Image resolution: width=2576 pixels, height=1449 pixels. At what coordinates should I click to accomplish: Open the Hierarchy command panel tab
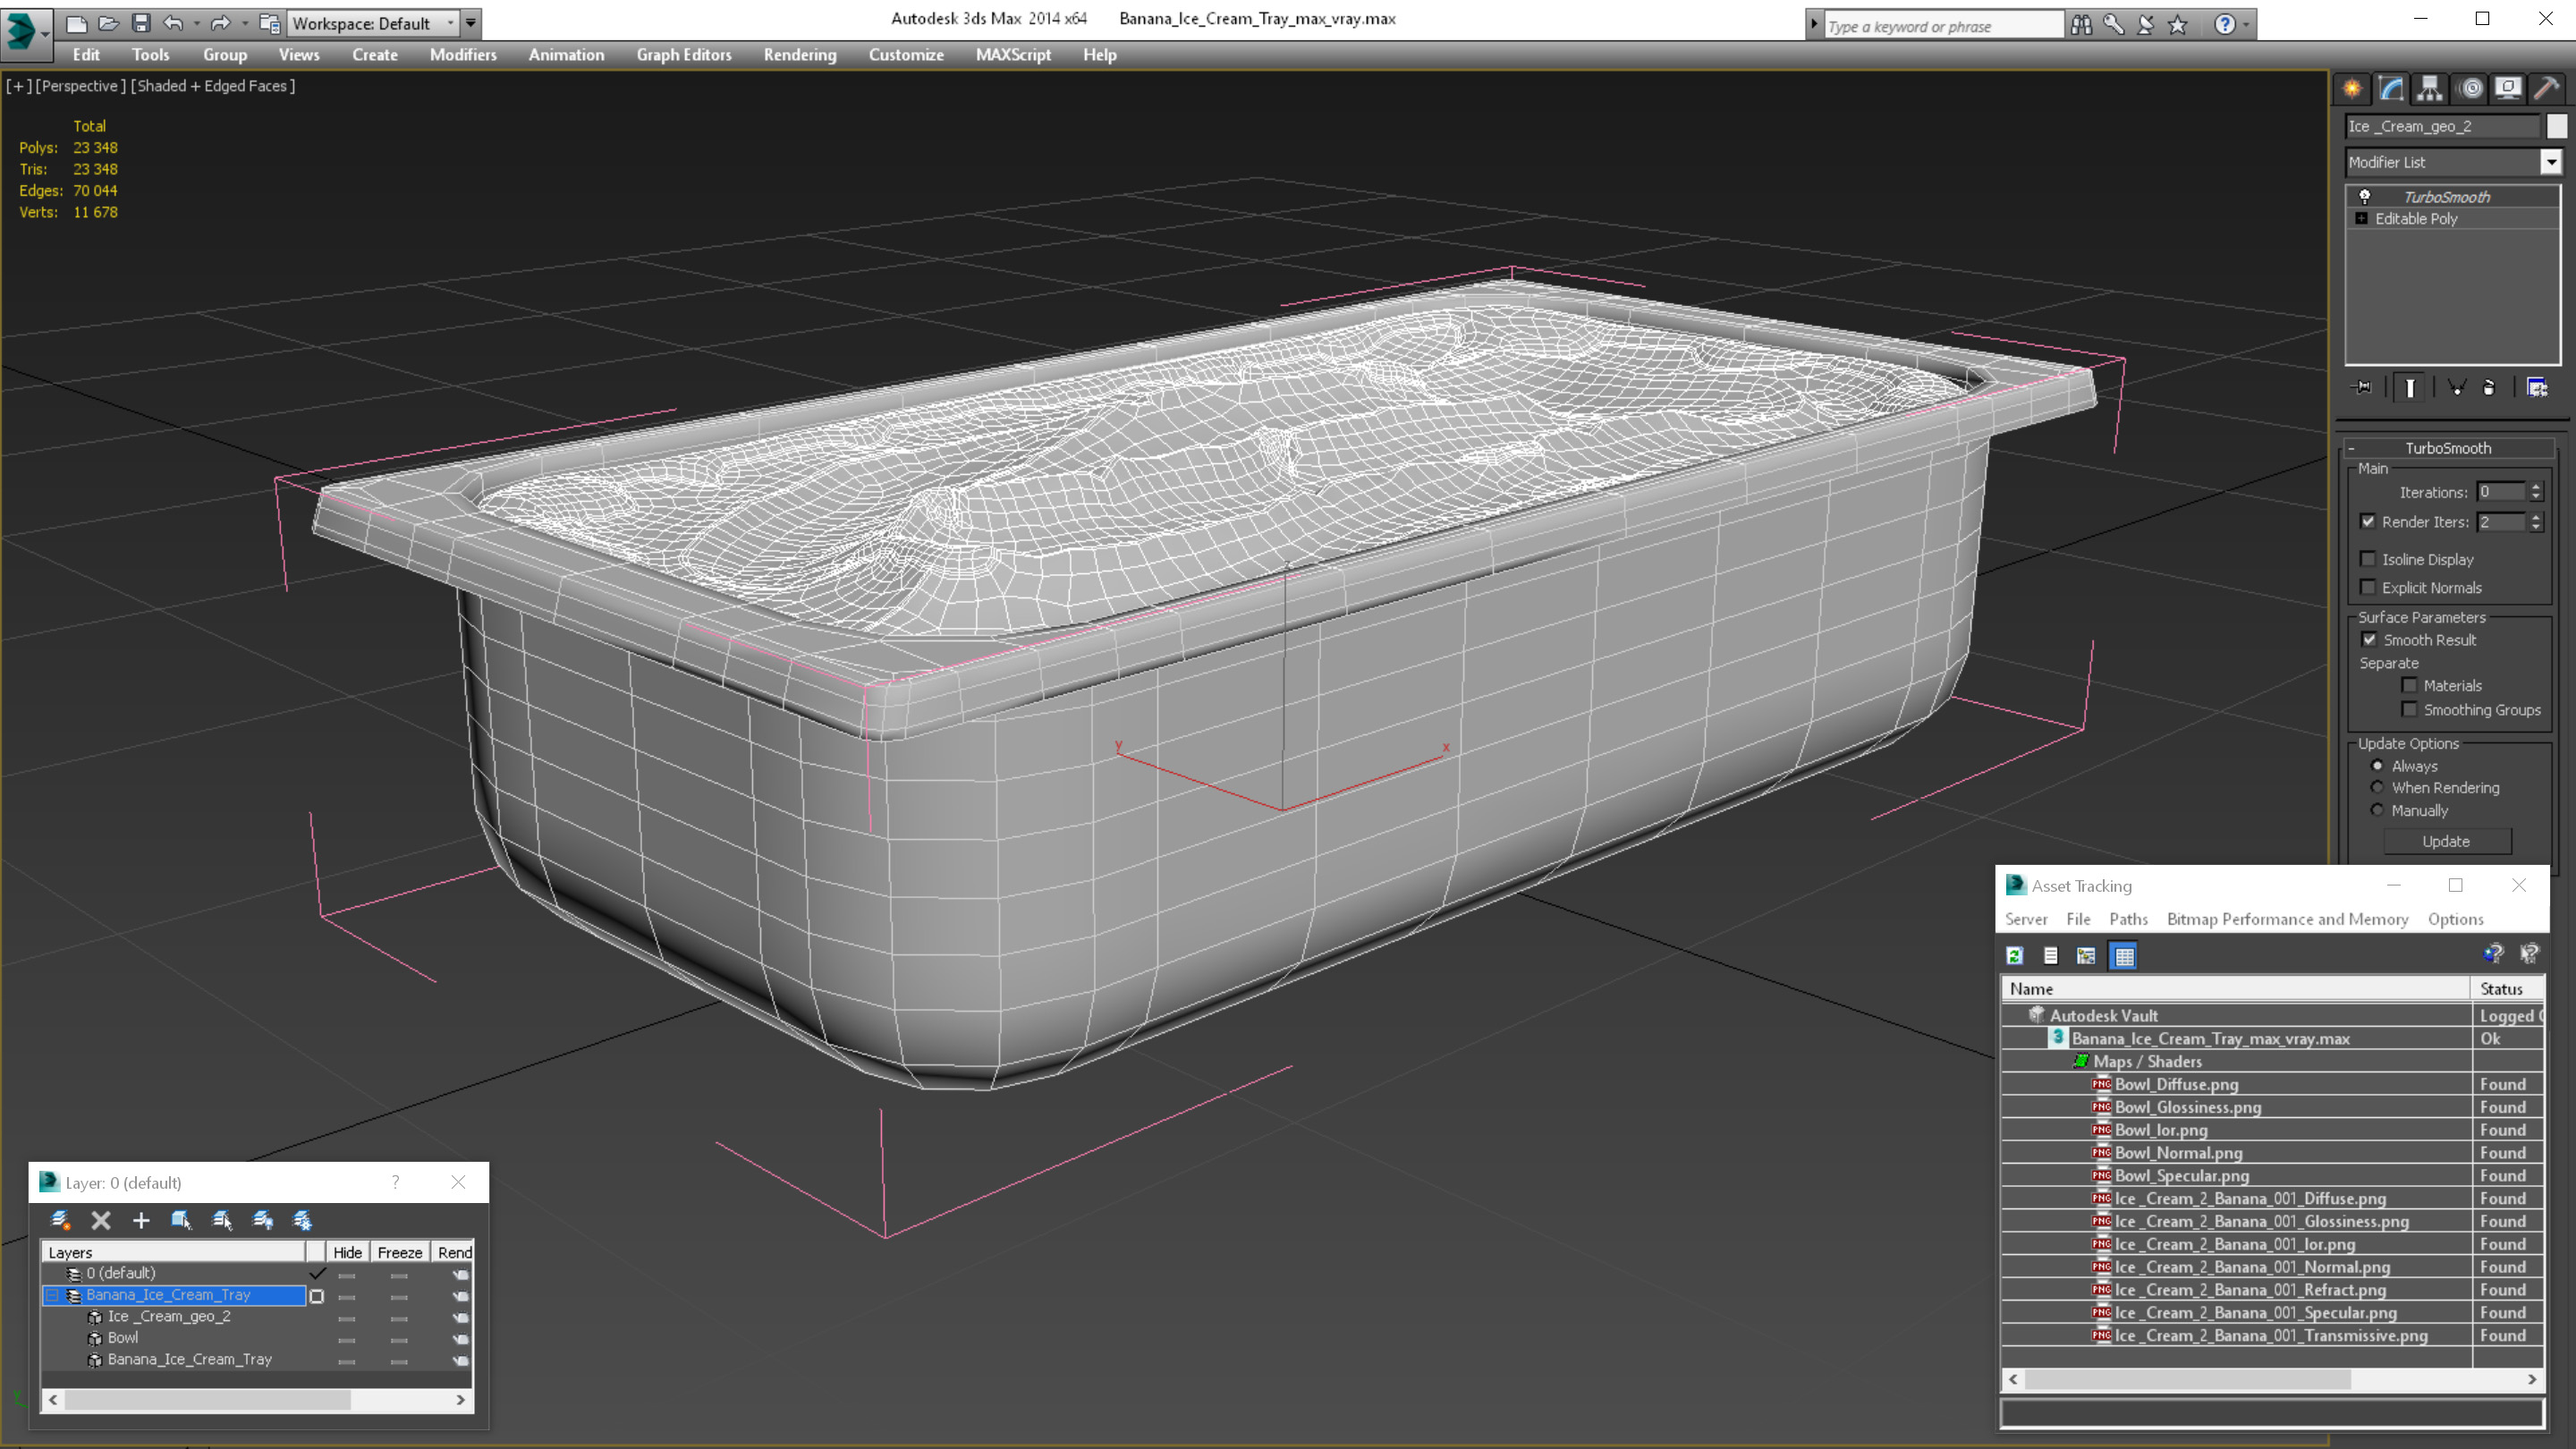pyautogui.click(x=2430, y=88)
